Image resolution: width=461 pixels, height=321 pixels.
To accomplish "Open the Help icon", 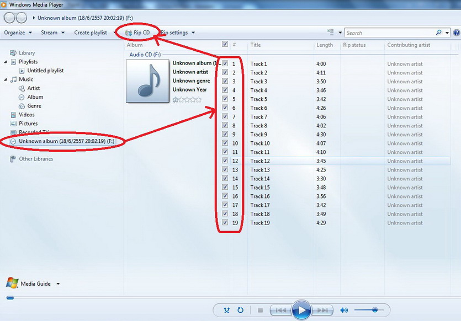I will [457, 33].
